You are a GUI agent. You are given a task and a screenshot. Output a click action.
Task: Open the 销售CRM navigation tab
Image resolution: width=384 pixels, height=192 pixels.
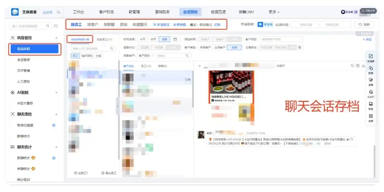click(x=246, y=12)
